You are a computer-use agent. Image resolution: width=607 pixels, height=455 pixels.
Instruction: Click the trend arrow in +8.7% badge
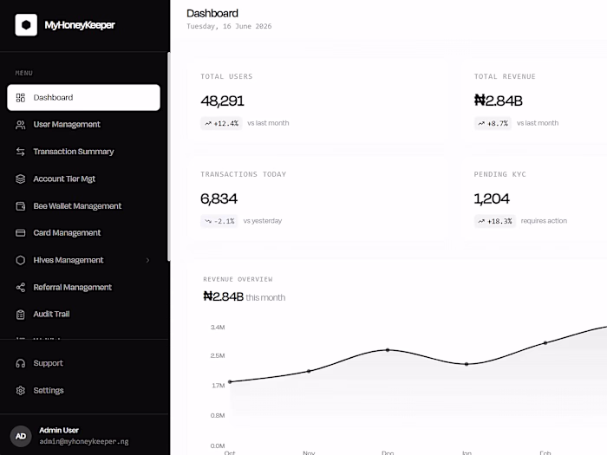[481, 123]
